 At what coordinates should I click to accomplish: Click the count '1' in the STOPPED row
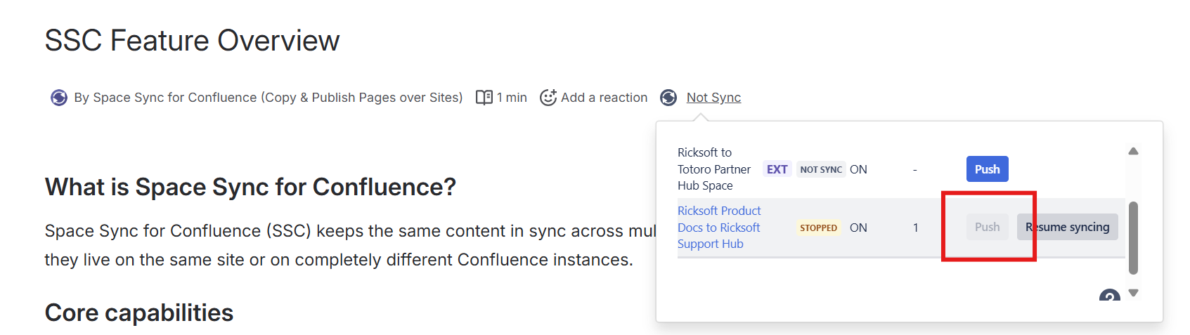(x=915, y=228)
